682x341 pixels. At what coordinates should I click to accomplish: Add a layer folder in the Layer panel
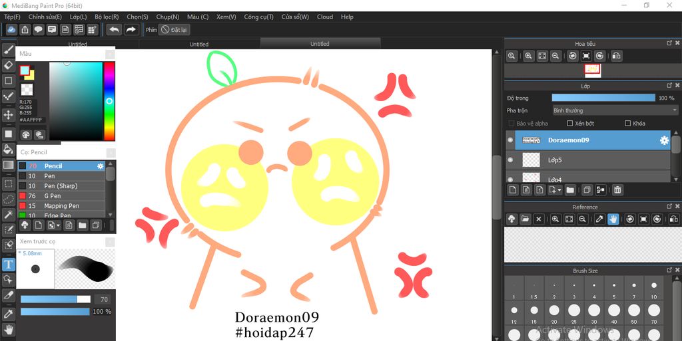[x=570, y=189]
